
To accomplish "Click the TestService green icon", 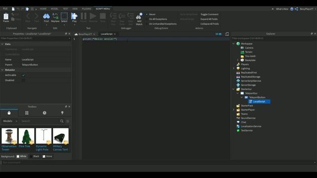I will click(238, 131).
